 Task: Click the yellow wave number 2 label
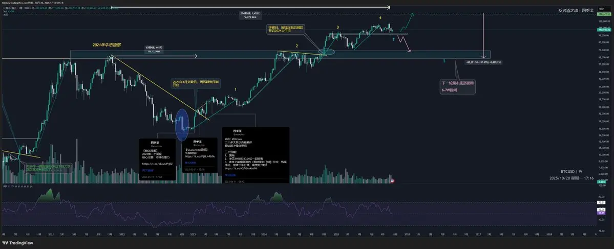pos(297,46)
